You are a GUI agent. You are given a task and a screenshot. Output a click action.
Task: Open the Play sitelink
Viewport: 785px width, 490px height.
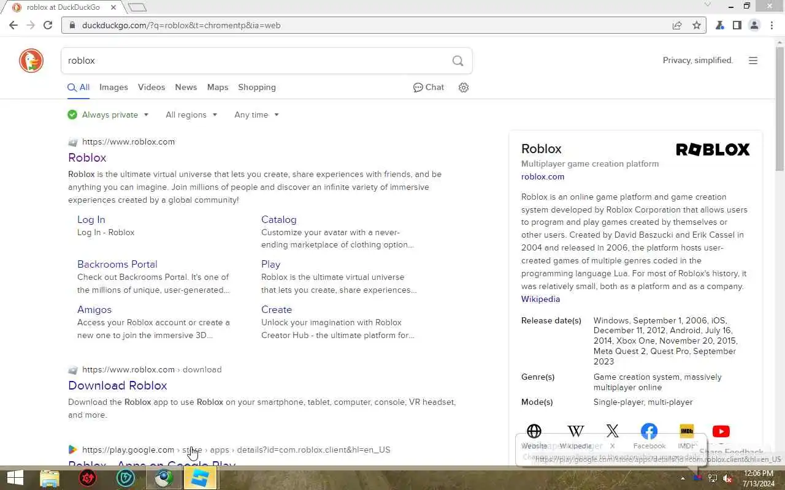point(270,264)
